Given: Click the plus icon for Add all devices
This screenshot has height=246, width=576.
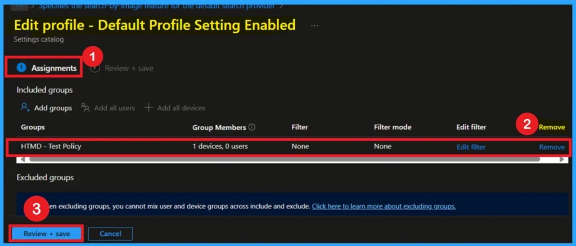Looking at the screenshot, I should (148, 108).
